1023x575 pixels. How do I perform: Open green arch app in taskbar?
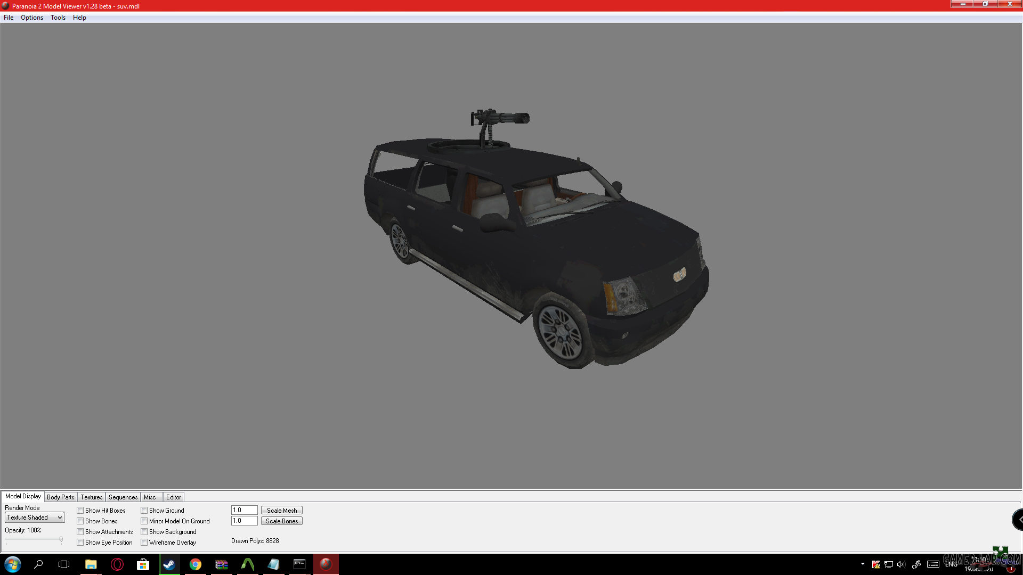pos(248,564)
